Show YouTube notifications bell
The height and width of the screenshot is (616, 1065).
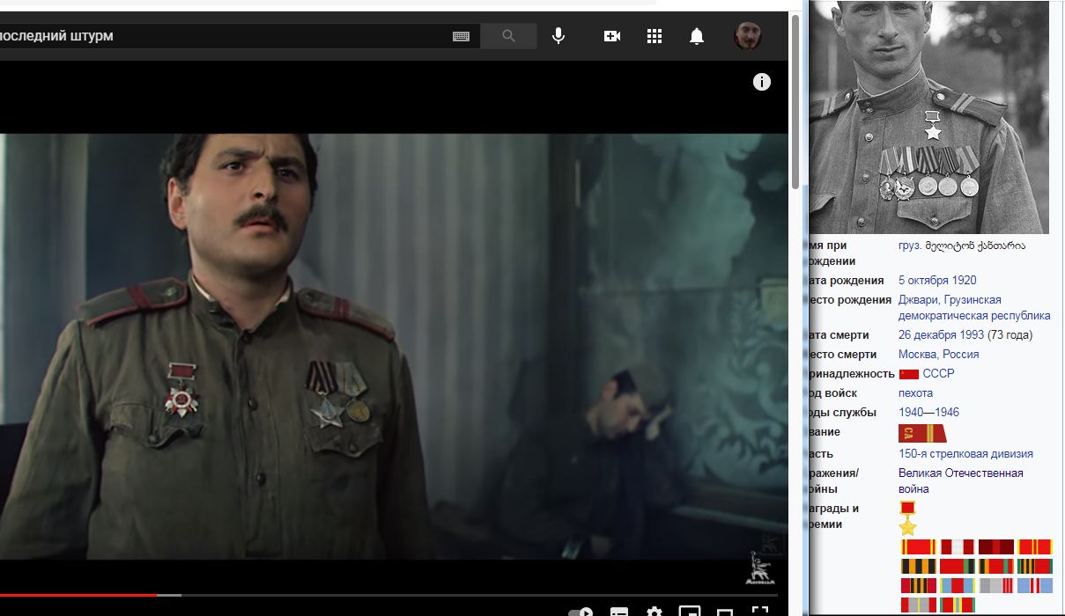pos(697,36)
